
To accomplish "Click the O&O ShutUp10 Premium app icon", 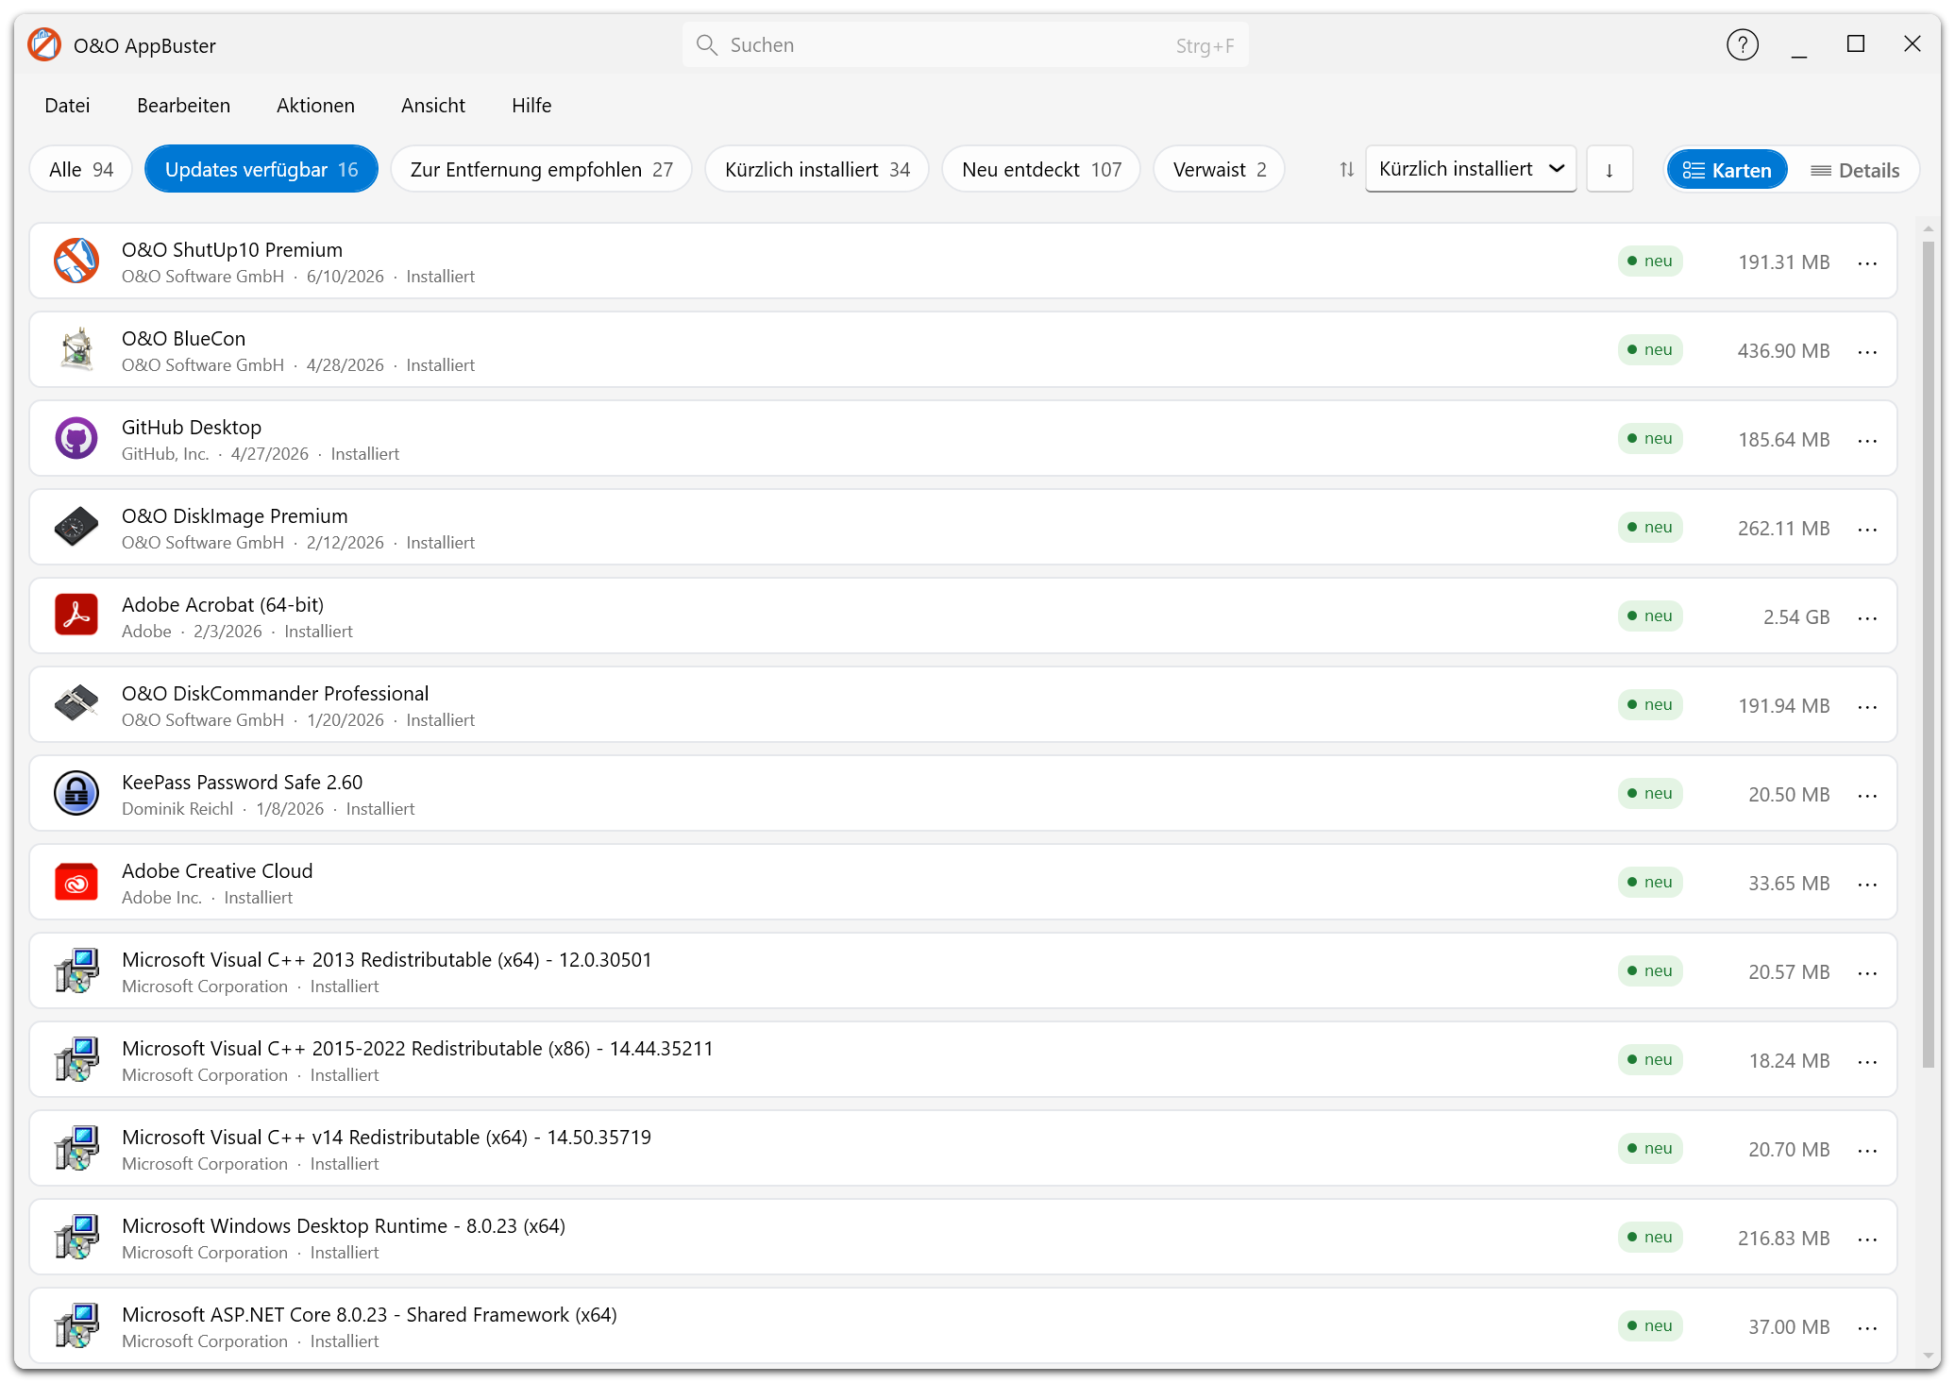I will 76,261.
